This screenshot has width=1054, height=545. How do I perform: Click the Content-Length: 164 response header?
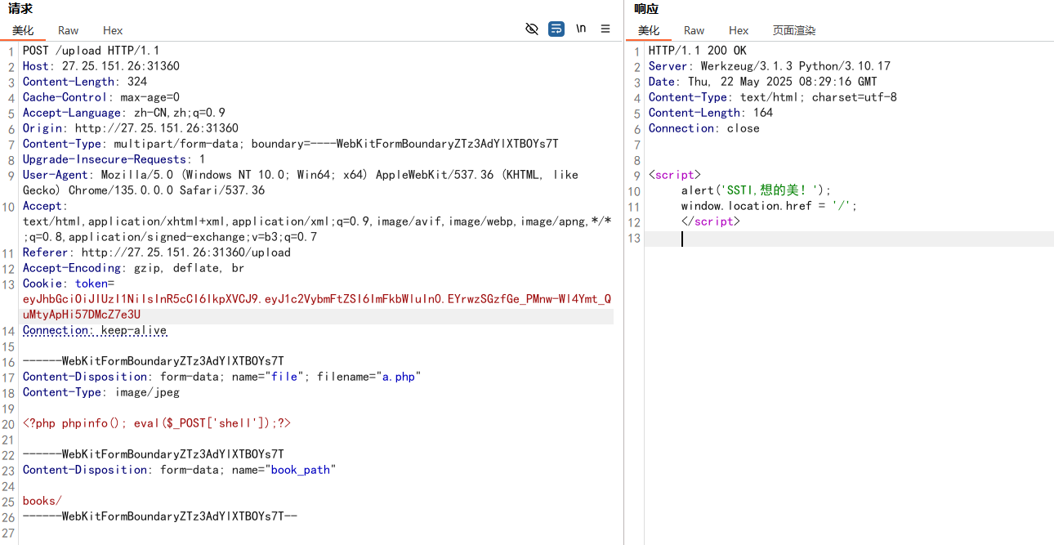711,113
